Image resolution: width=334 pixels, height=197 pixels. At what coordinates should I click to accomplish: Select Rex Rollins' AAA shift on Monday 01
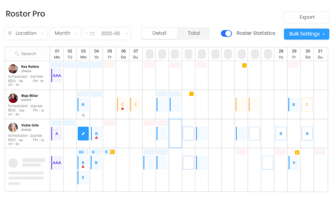point(57,75)
